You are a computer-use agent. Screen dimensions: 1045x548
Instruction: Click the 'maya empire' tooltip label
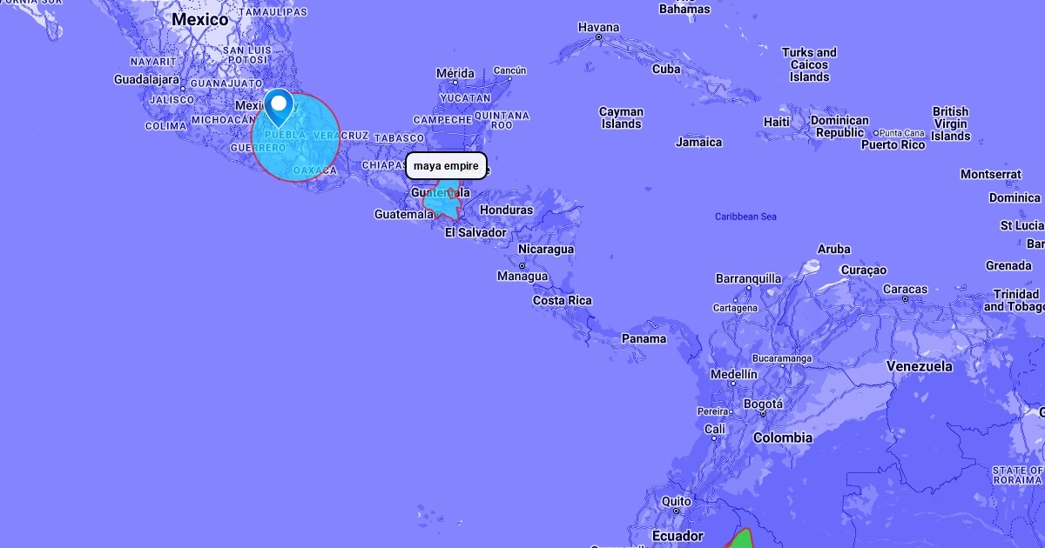(x=446, y=165)
